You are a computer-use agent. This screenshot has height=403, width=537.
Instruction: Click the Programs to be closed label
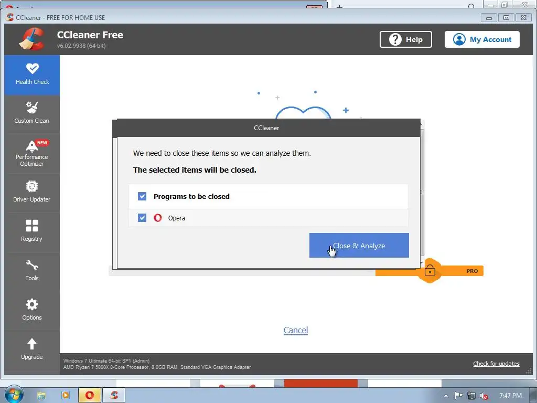191,196
